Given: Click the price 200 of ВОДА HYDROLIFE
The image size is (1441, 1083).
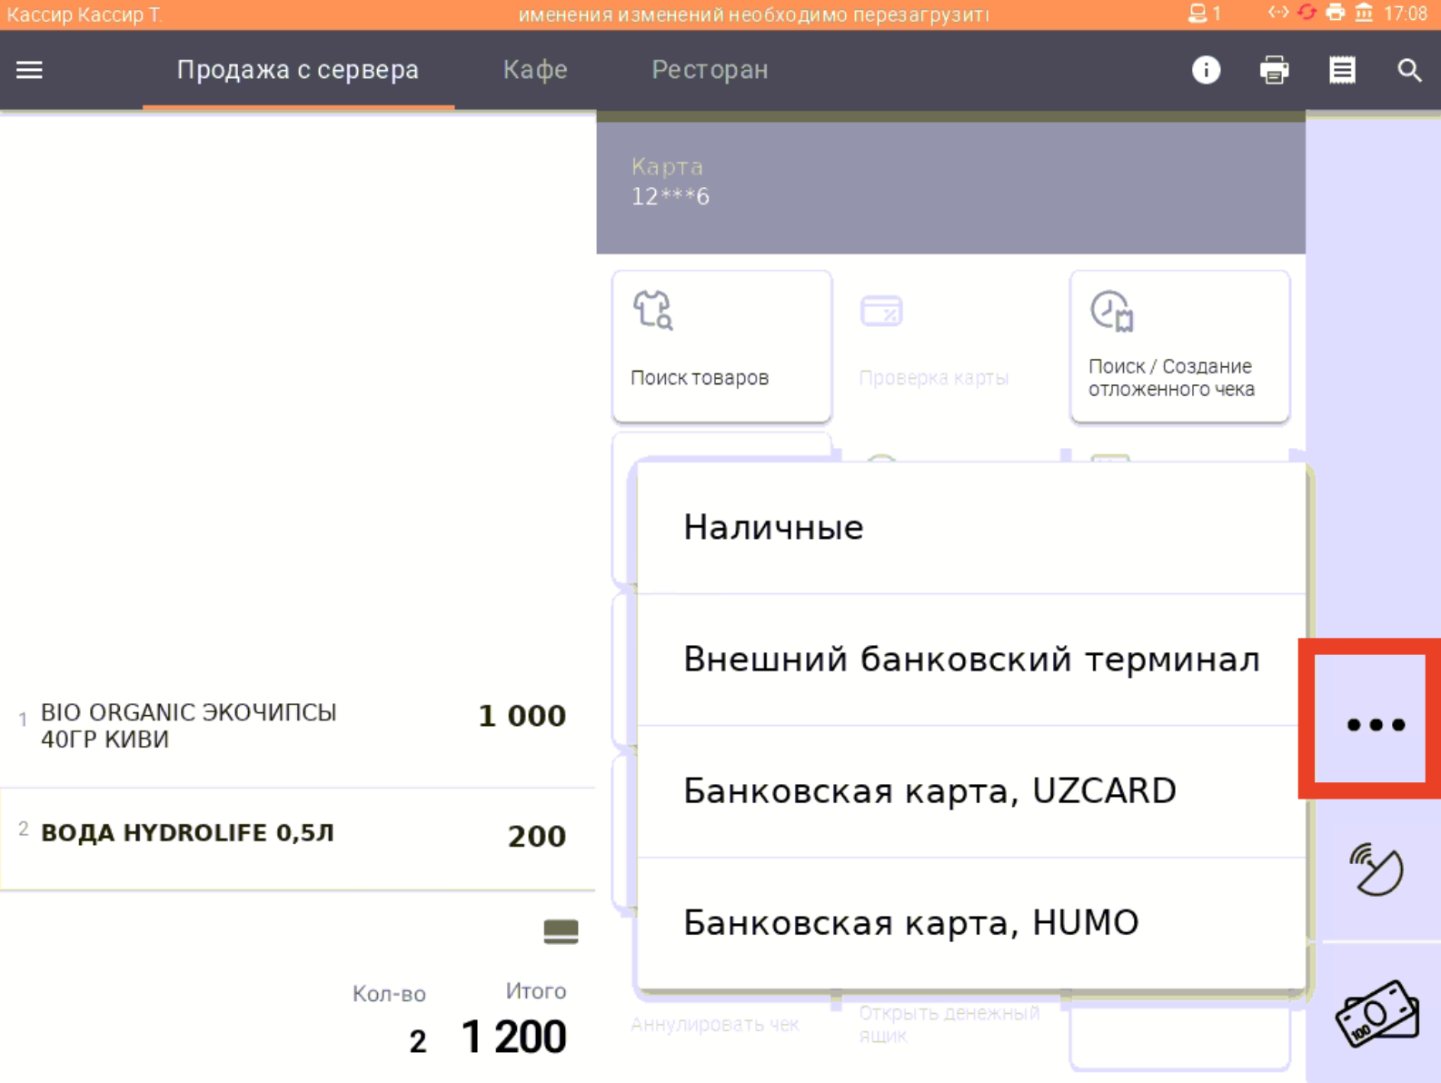Looking at the screenshot, I should (x=537, y=836).
